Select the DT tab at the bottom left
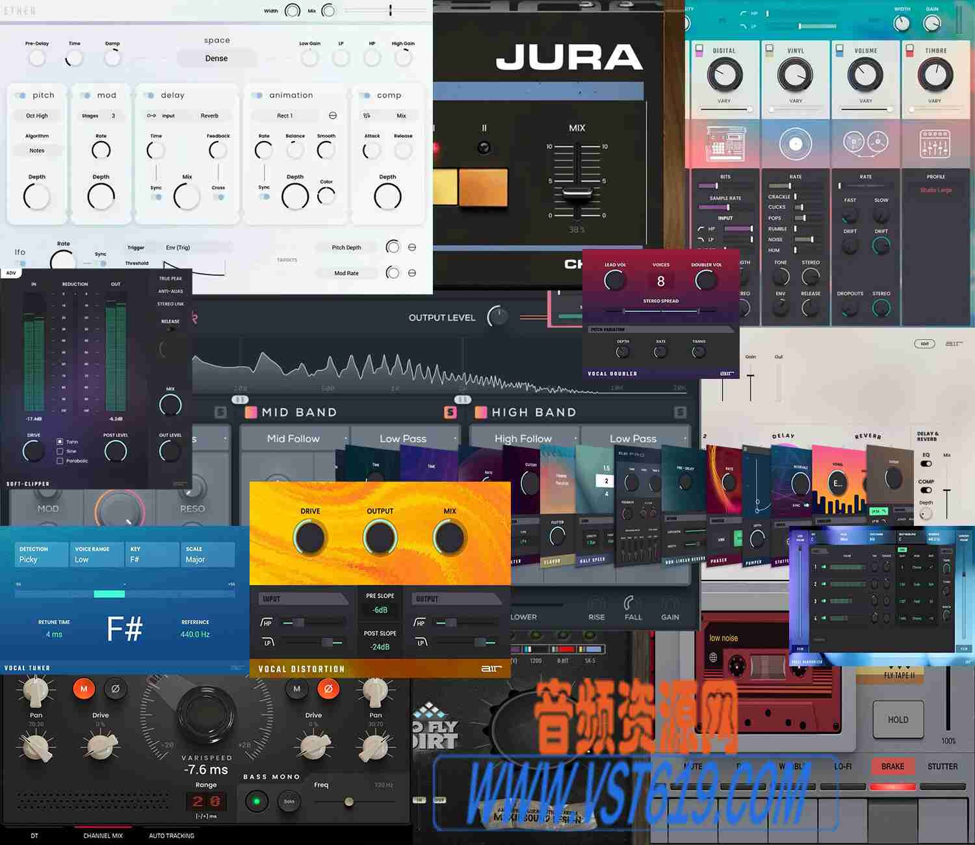 pos(34,835)
